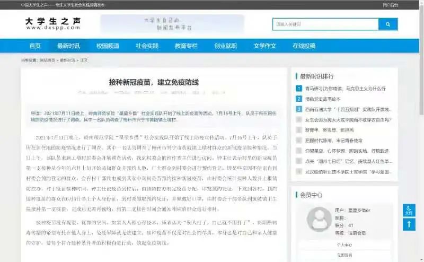Click the 用户后台 link at top
This screenshot has width=424, height=262.
pyautogui.click(x=390, y=5)
